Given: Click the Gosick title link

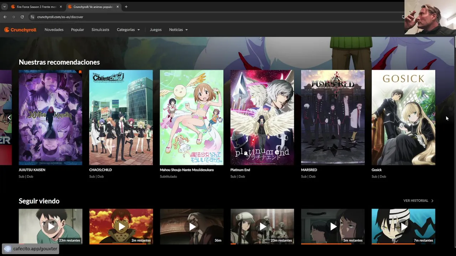Looking at the screenshot, I should pyautogui.click(x=377, y=170).
